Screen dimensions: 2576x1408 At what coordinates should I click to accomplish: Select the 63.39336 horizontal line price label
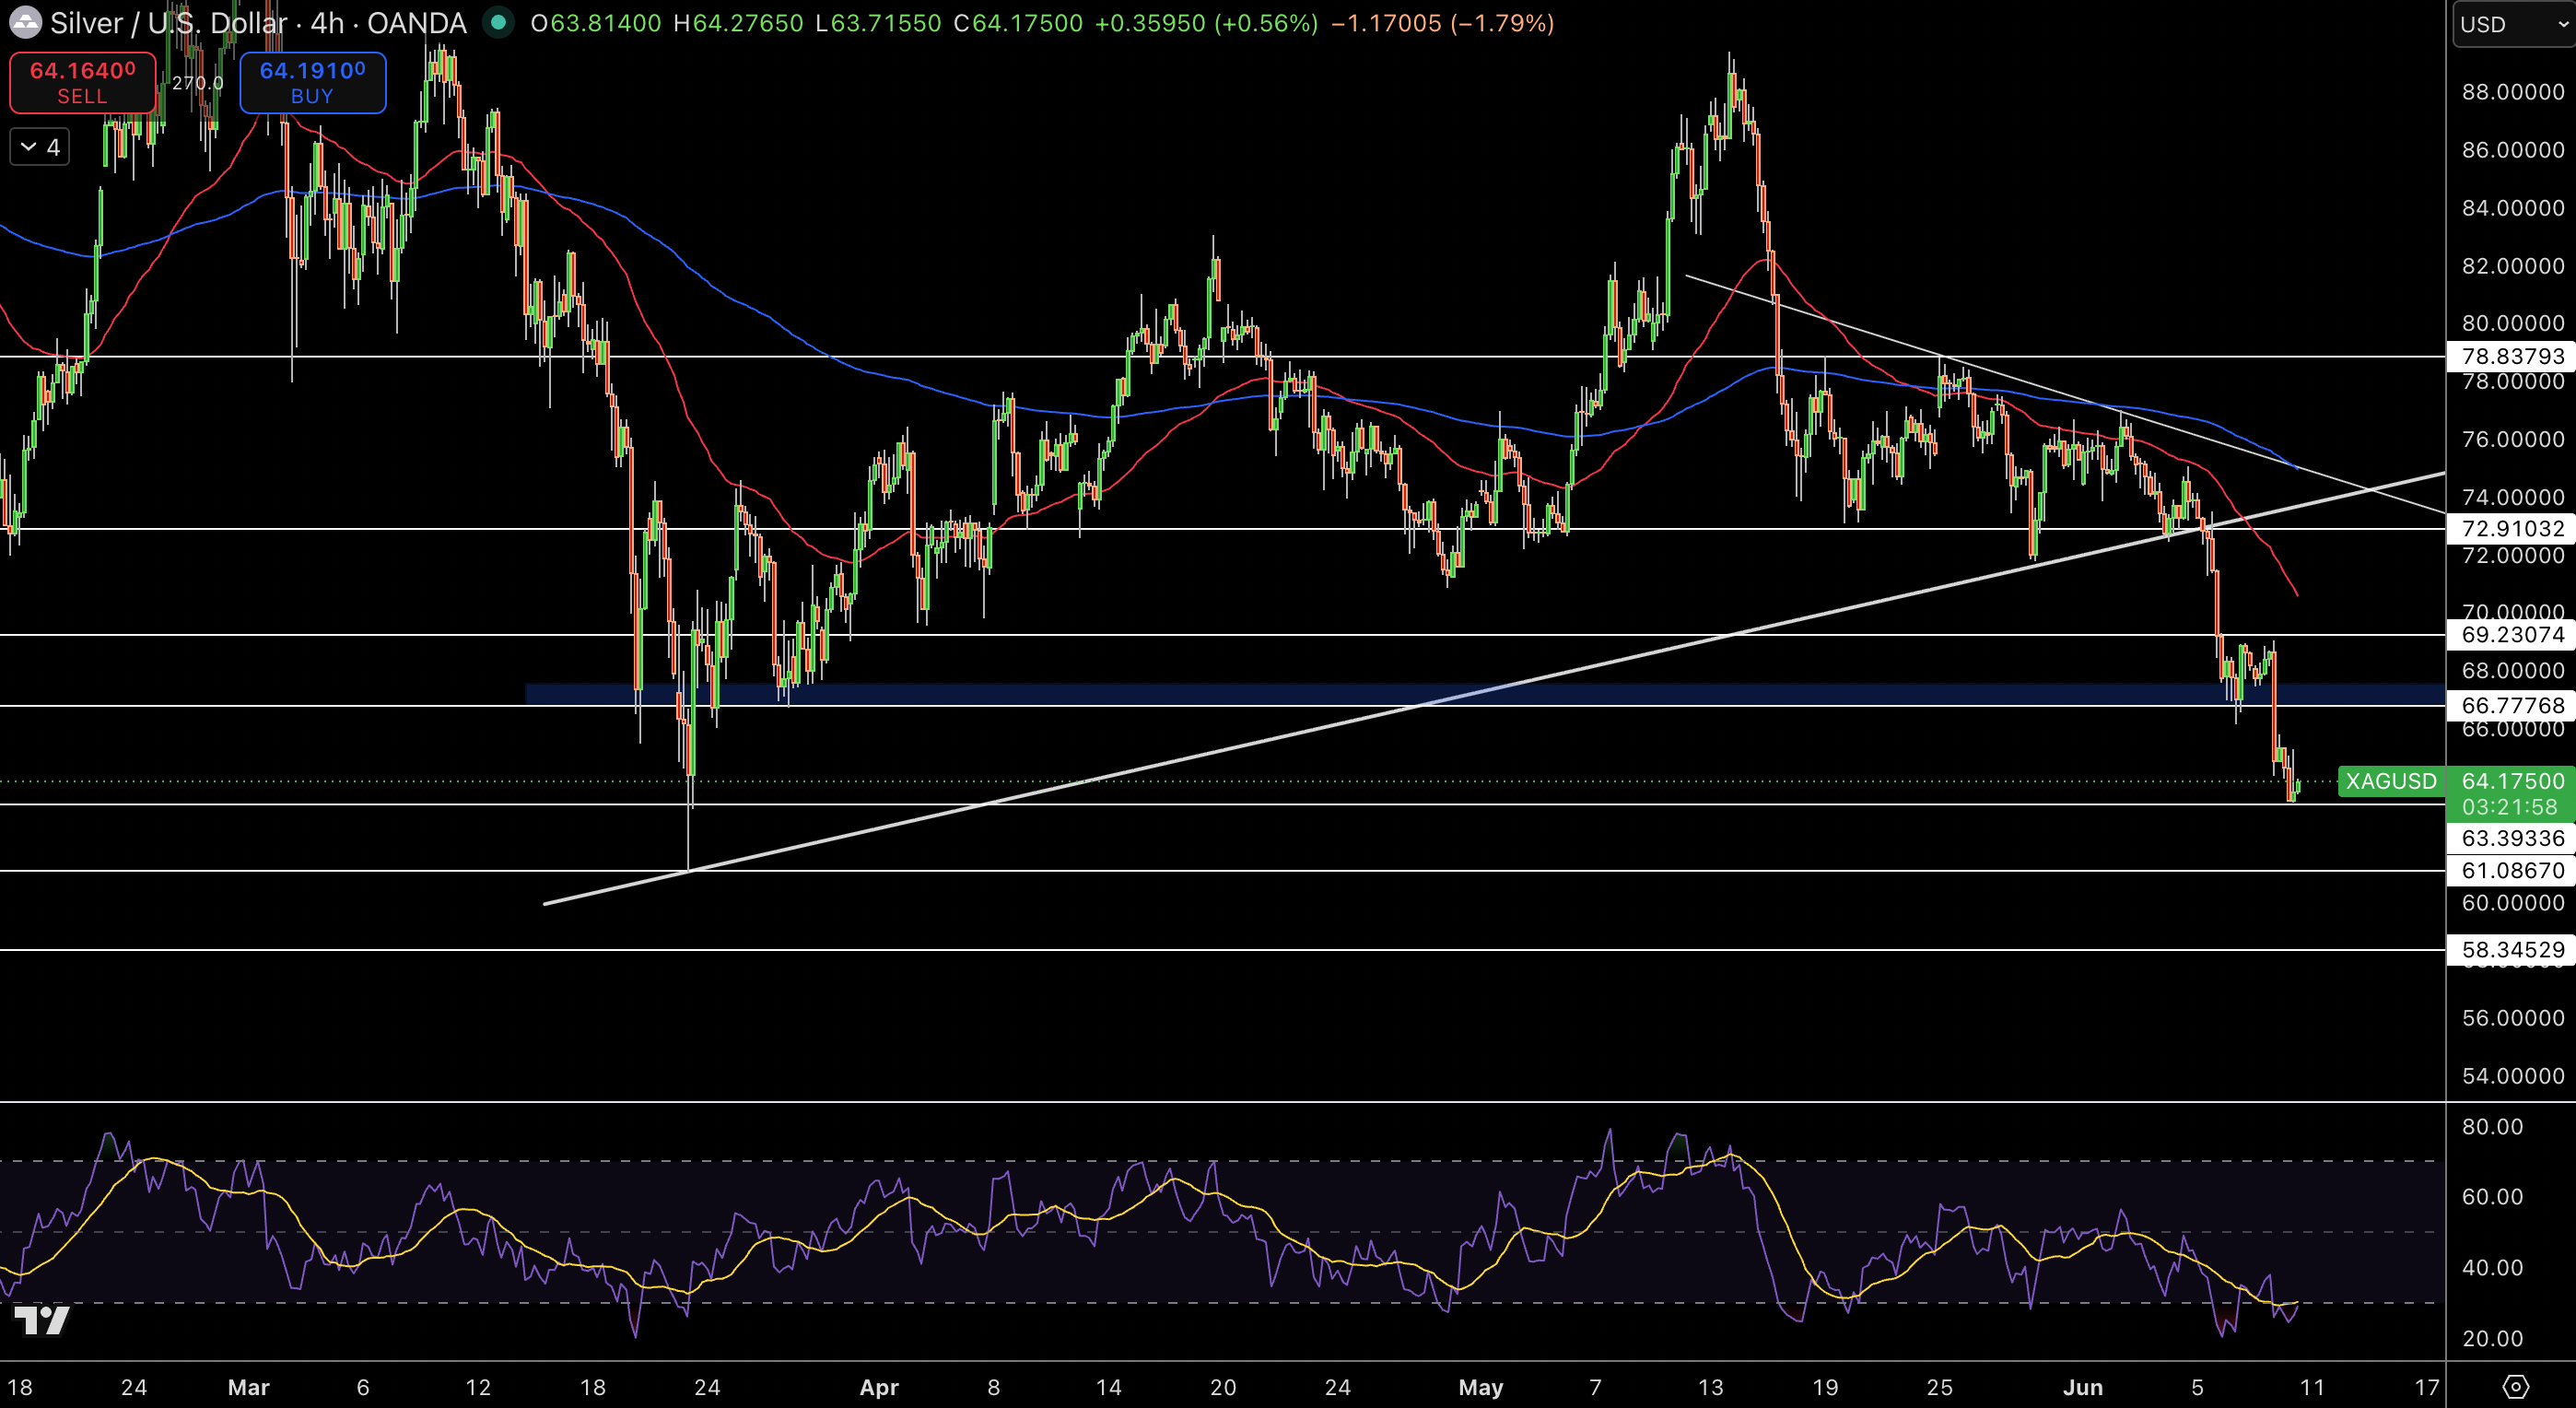[2511, 838]
